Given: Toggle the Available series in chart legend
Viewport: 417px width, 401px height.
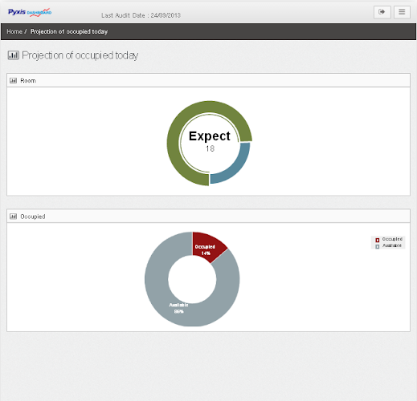Looking at the screenshot, I should click(x=392, y=245).
